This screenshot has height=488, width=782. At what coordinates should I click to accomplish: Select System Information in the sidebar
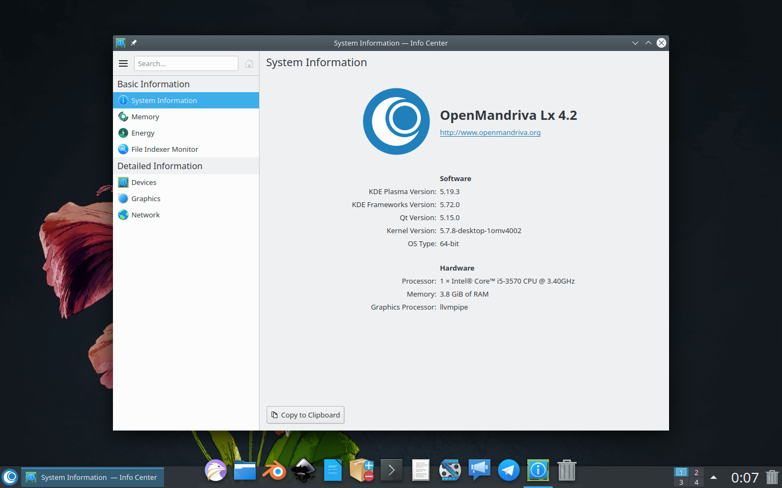click(x=186, y=100)
